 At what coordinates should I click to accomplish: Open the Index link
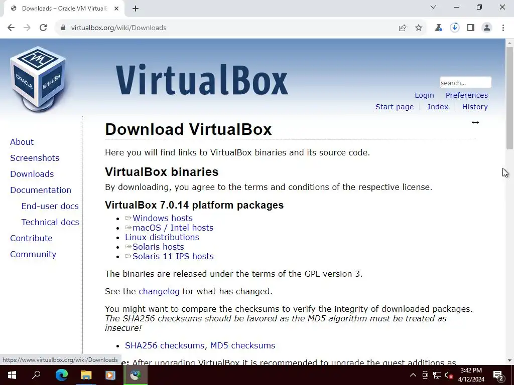point(438,107)
